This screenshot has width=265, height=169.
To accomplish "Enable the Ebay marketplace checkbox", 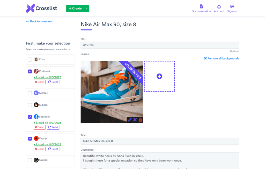I will 30,59.
